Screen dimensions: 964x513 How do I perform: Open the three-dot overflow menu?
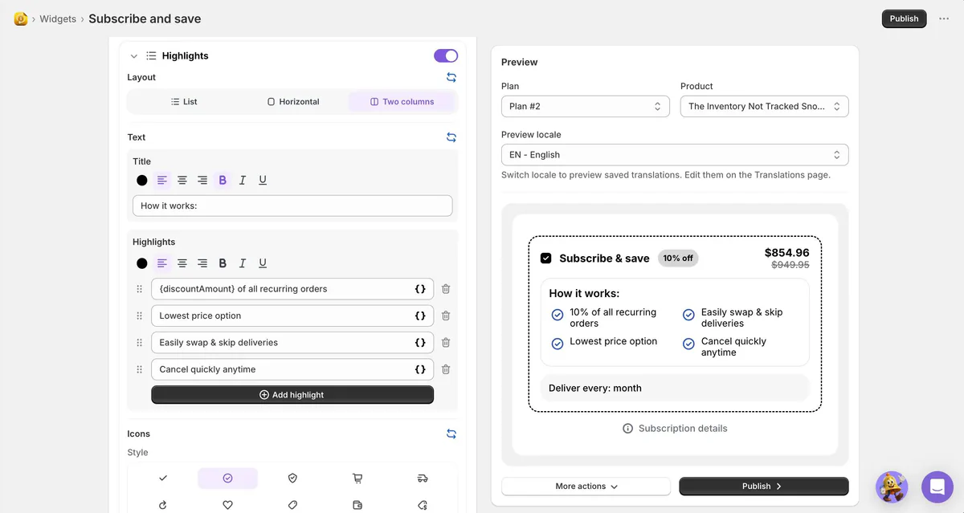(x=944, y=18)
